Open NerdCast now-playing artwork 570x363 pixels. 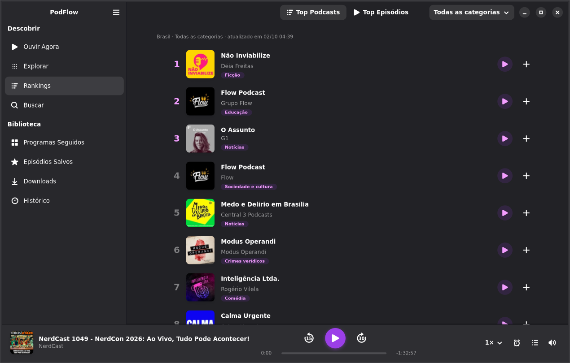[x=22, y=343]
